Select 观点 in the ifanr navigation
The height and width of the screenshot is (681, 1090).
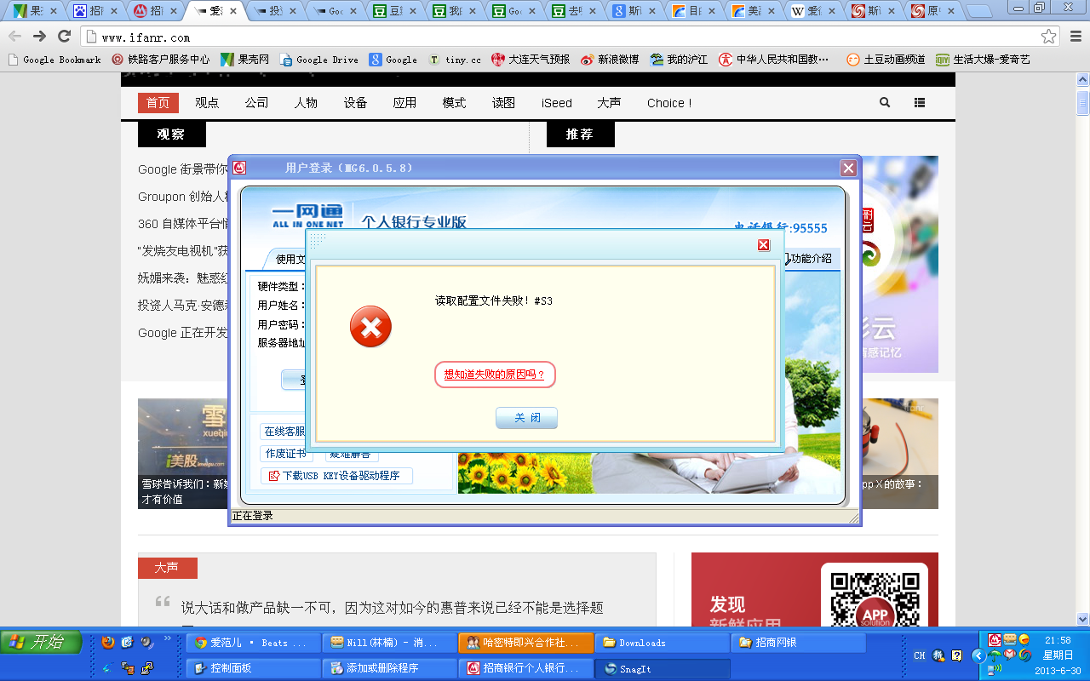click(207, 103)
